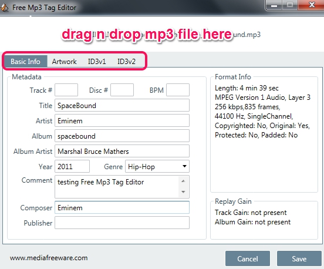Click the empty Publisher field
Image resolution: width=324 pixels, height=269 pixels.
(x=122, y=223)
